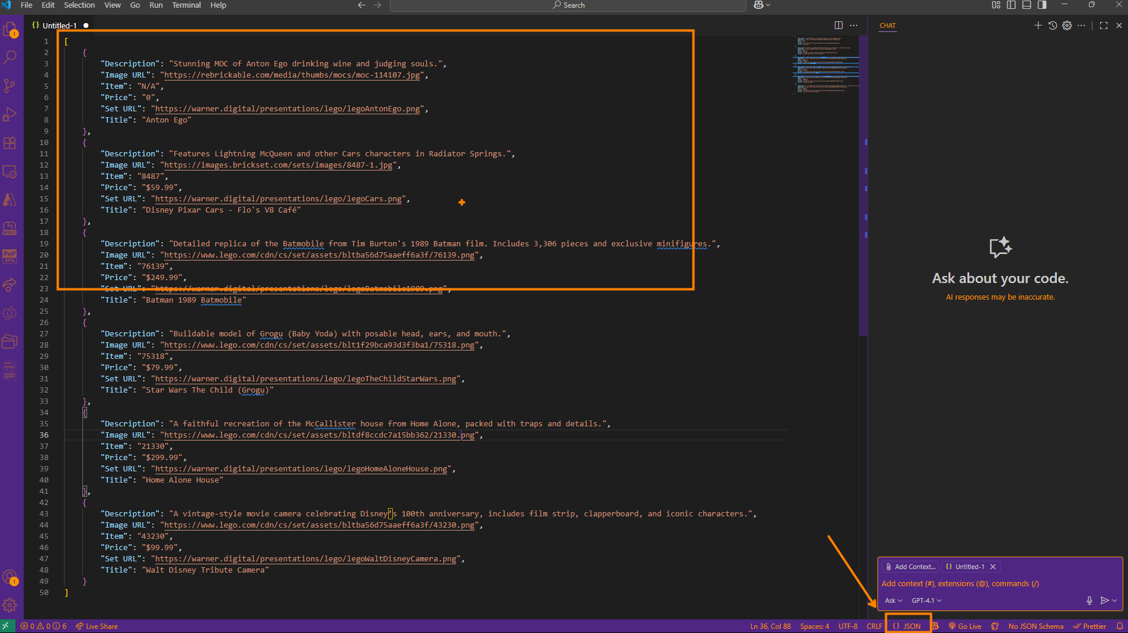Click the microphone voice chat icon
Screen dimensions: 1128x633
1089,600
